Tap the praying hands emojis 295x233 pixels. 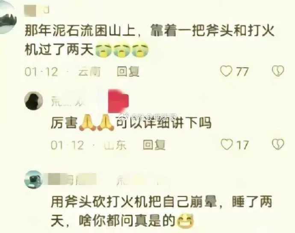point(96,123)
